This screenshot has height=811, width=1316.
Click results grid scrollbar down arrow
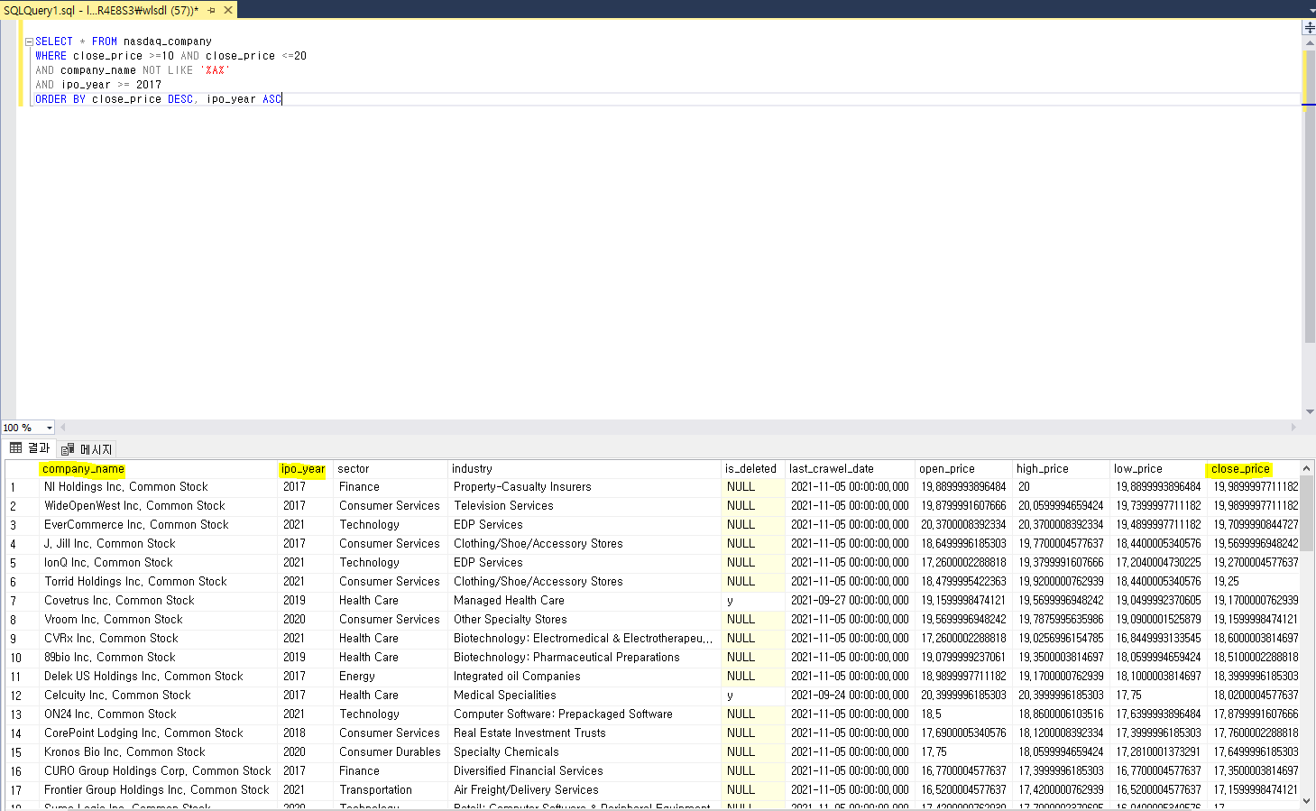[x=1307, y=802]
